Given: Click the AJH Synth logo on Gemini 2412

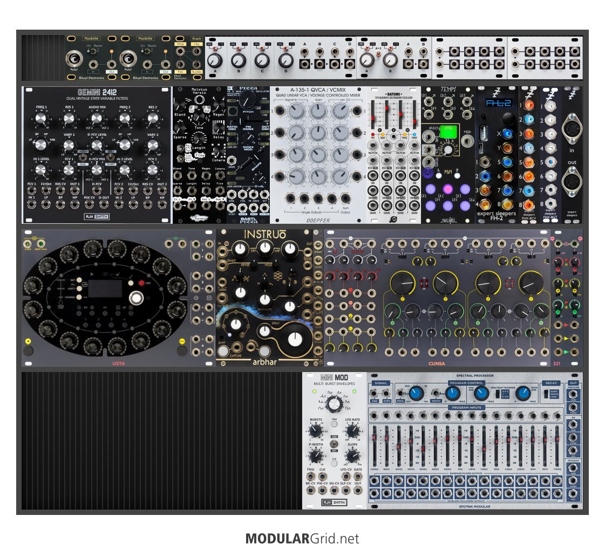Looking at the screenshot, I should [x=97, y=217].
